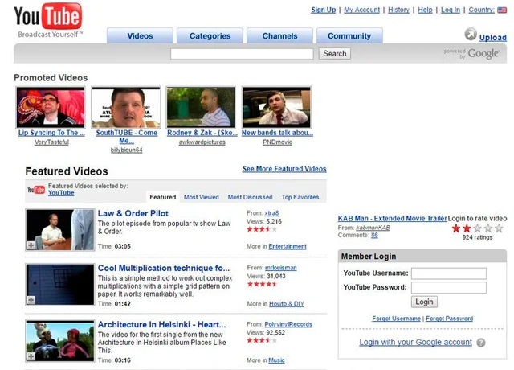Viewport: 514px width, 370px height.
Task: Open SouthTUBE promoted video thumbnail
Action: [x=126, y=107]
